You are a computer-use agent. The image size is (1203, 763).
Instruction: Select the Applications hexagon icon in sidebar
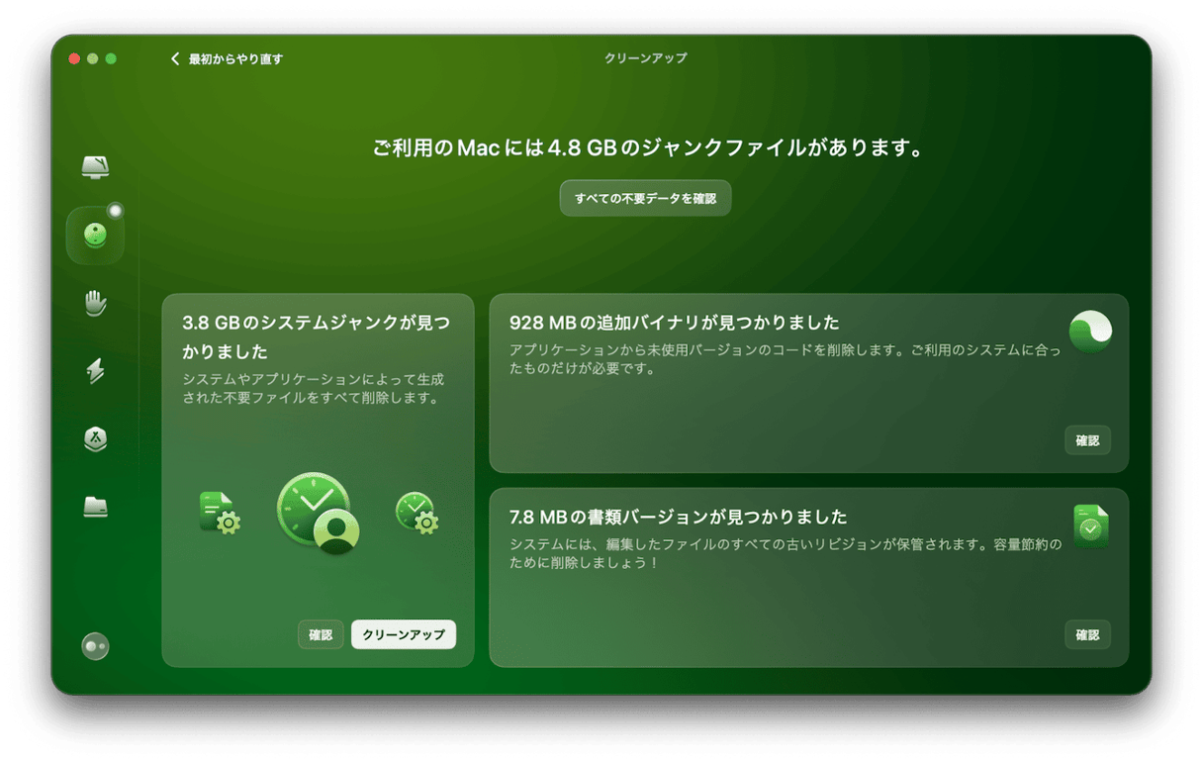coord(94,439)
